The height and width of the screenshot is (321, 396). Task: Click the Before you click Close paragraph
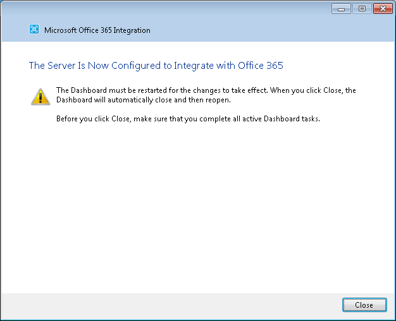pyautogui.click(x=188, y=119)
